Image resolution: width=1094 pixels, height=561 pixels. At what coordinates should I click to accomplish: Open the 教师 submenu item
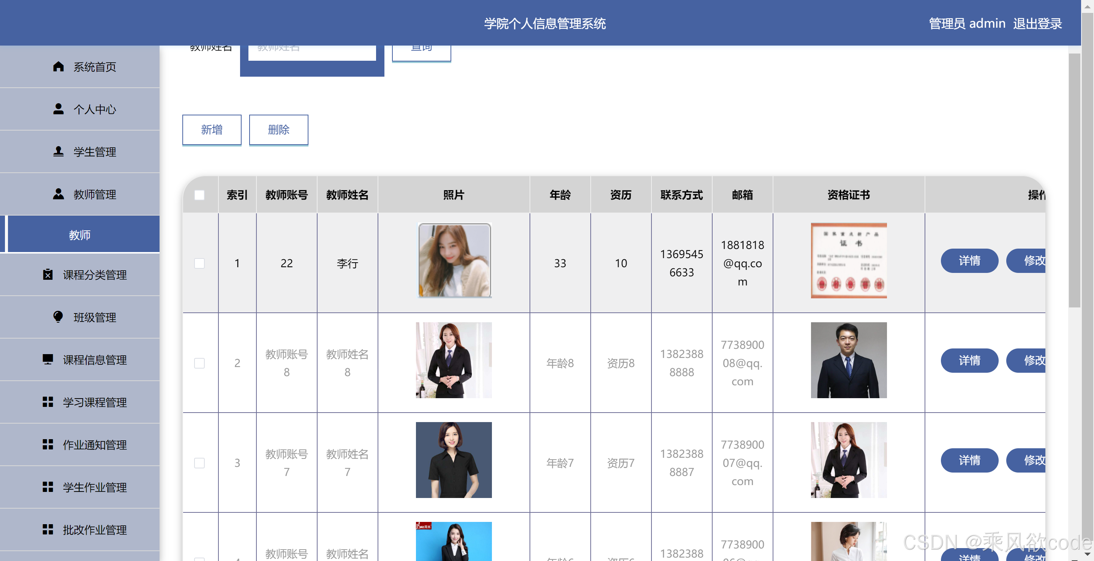click(x=80, y=235)
